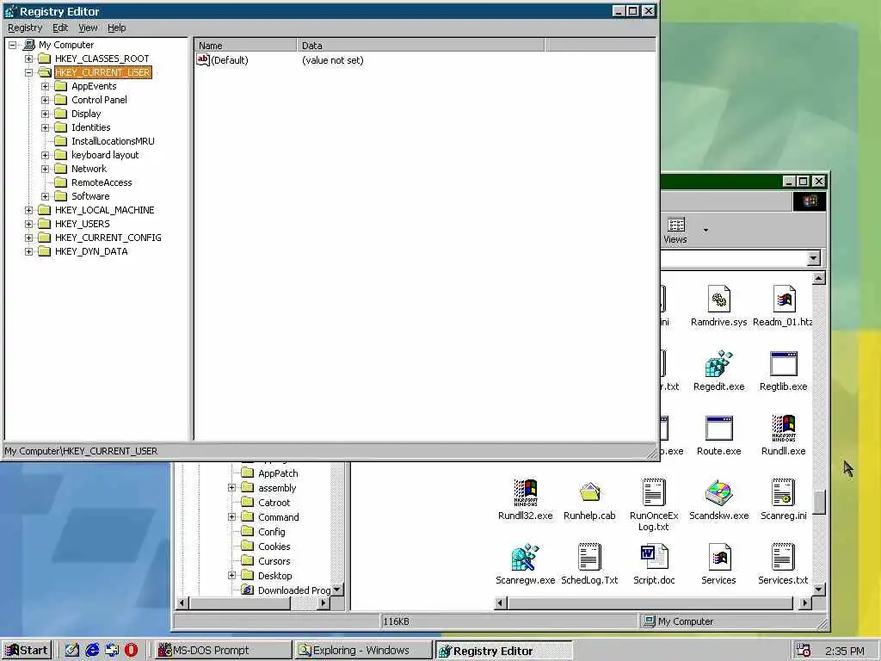This screenshot has height=661, width=881.
Task: Click the system tray scheduler icon
Action: tap(804, 651)
